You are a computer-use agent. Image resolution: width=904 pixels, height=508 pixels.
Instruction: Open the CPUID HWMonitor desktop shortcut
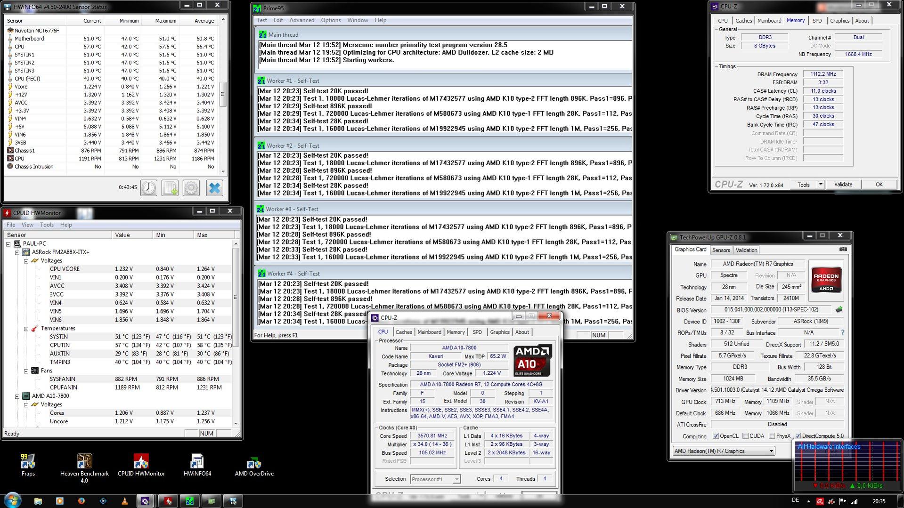click(x=141, y=465)
